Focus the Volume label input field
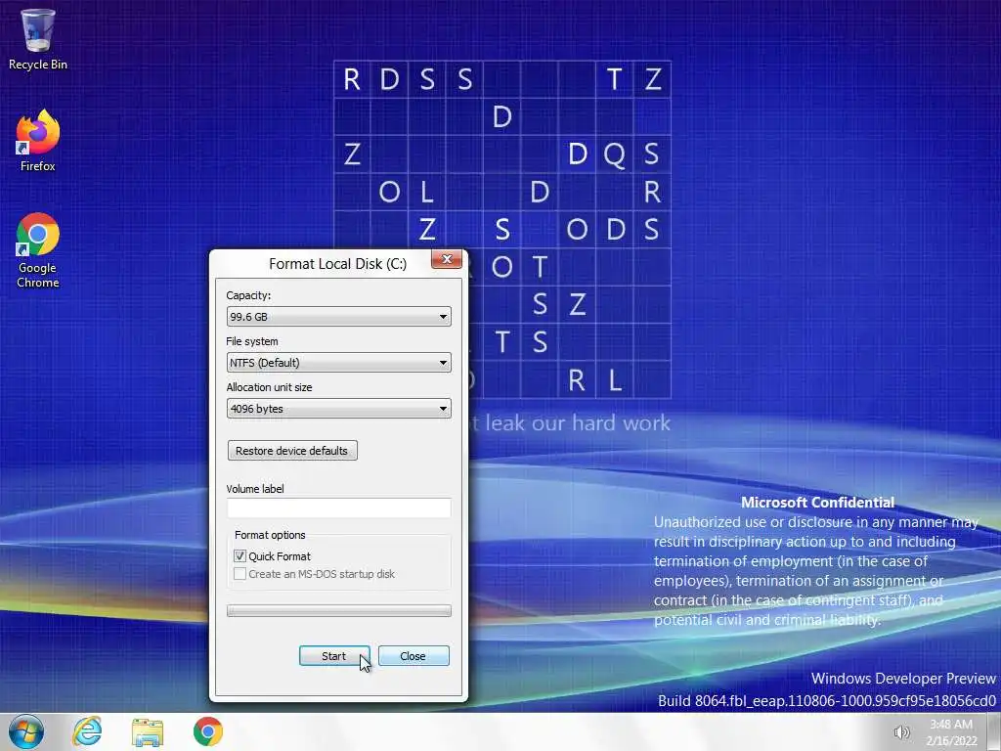 [339, 508]
